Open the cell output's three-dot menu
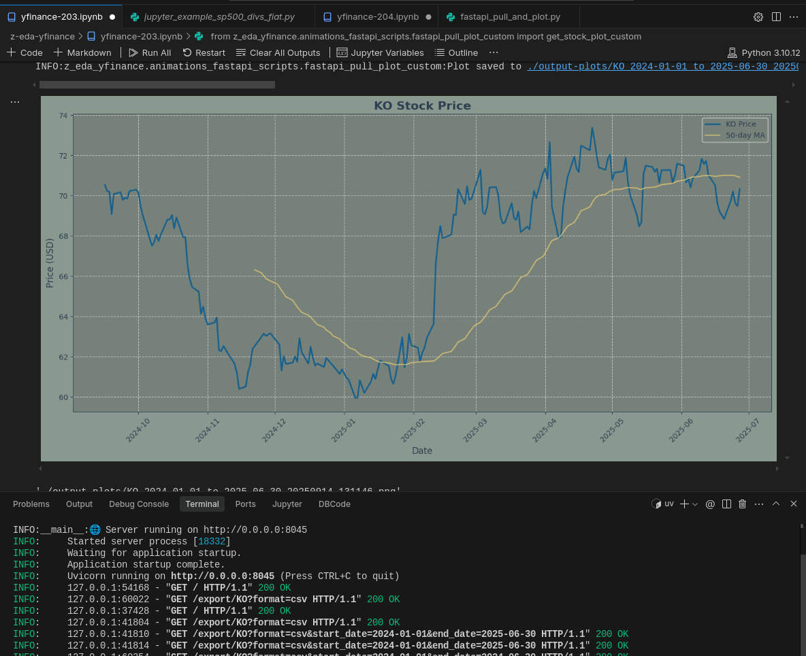Viewport: 806px width, 656px height. tap(15, 102)
